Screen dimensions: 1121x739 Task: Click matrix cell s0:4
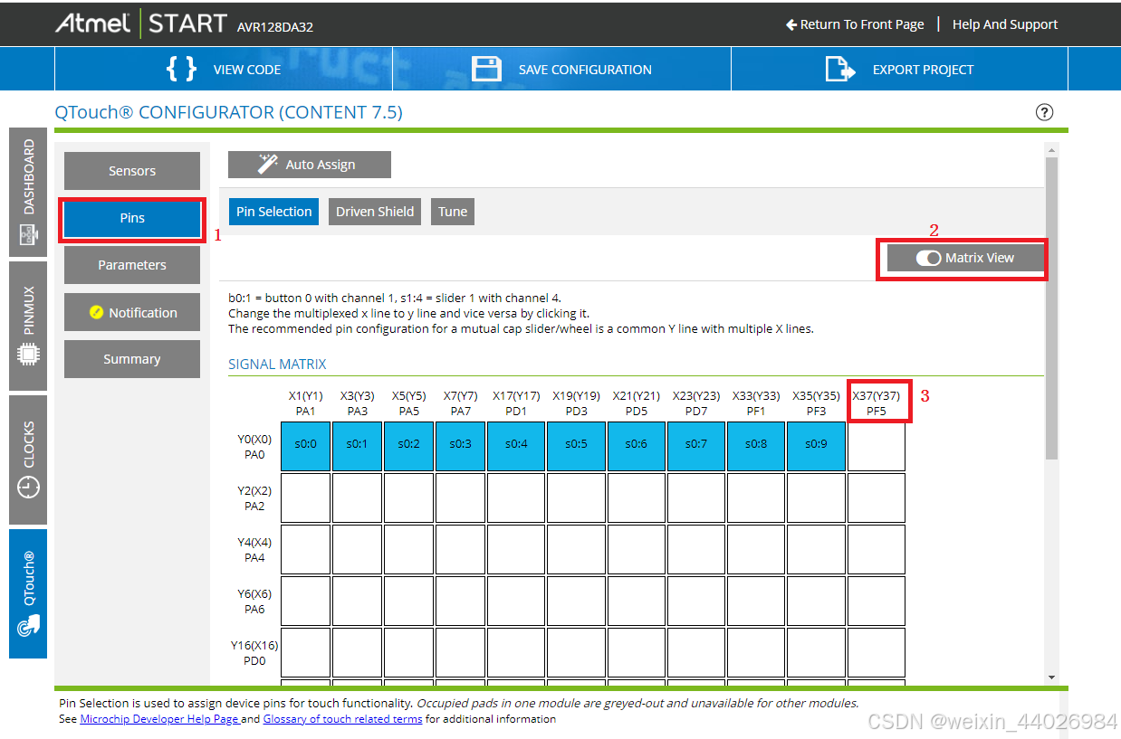516,446
